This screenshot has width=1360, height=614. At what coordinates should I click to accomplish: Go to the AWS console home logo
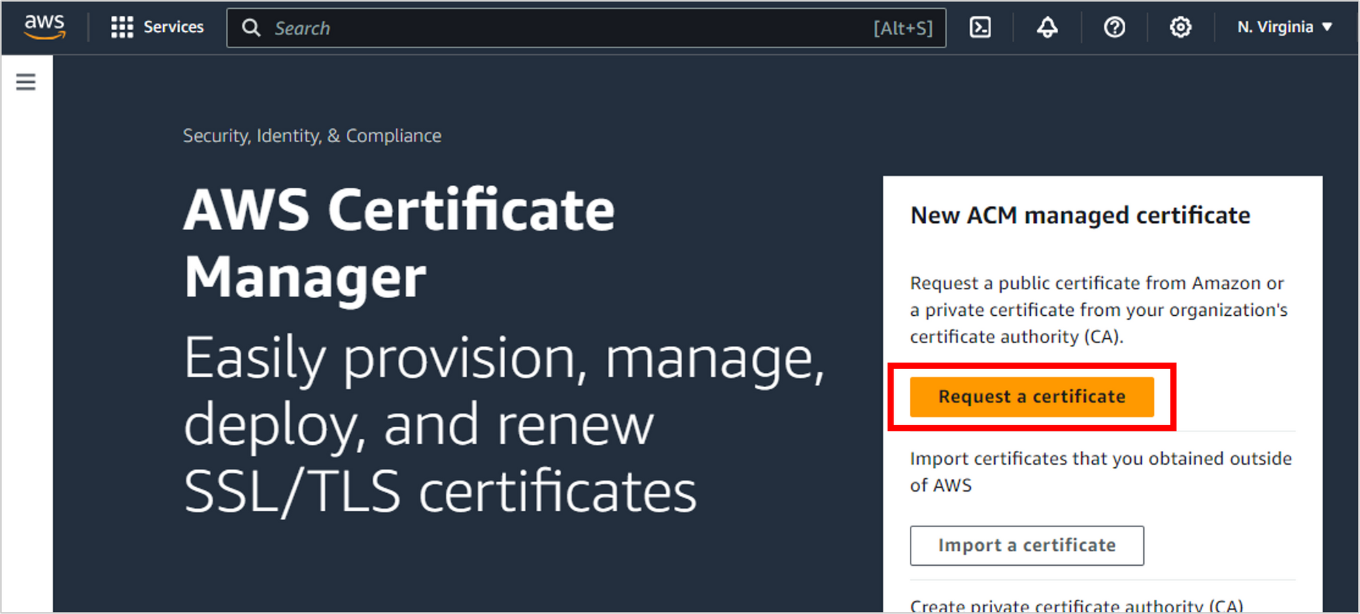click(x=45, y=27)
